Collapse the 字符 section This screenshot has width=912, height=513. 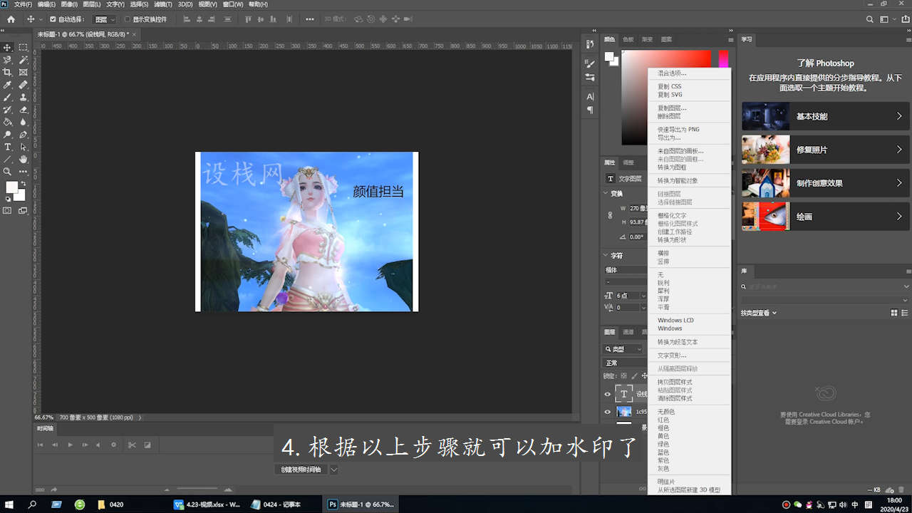point(607,255)
